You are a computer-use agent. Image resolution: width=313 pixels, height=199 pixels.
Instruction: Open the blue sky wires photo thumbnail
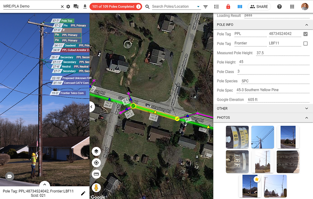click(x=263, y=137)
